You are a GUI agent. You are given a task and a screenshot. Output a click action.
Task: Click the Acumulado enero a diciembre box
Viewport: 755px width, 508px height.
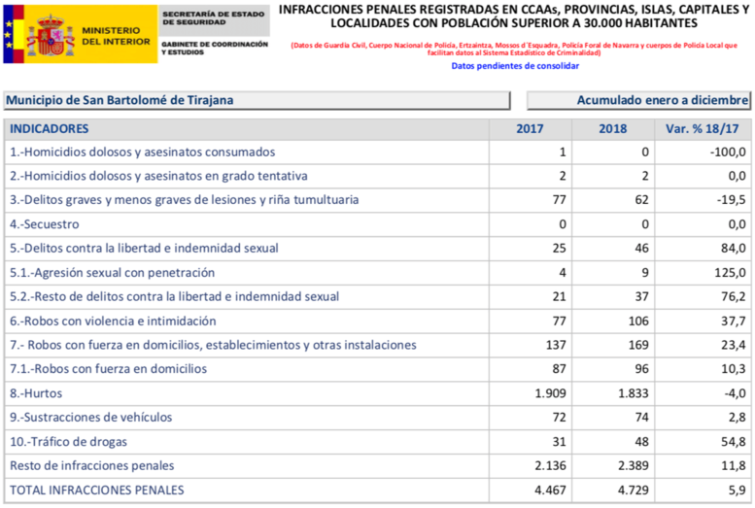pos(638,100)
